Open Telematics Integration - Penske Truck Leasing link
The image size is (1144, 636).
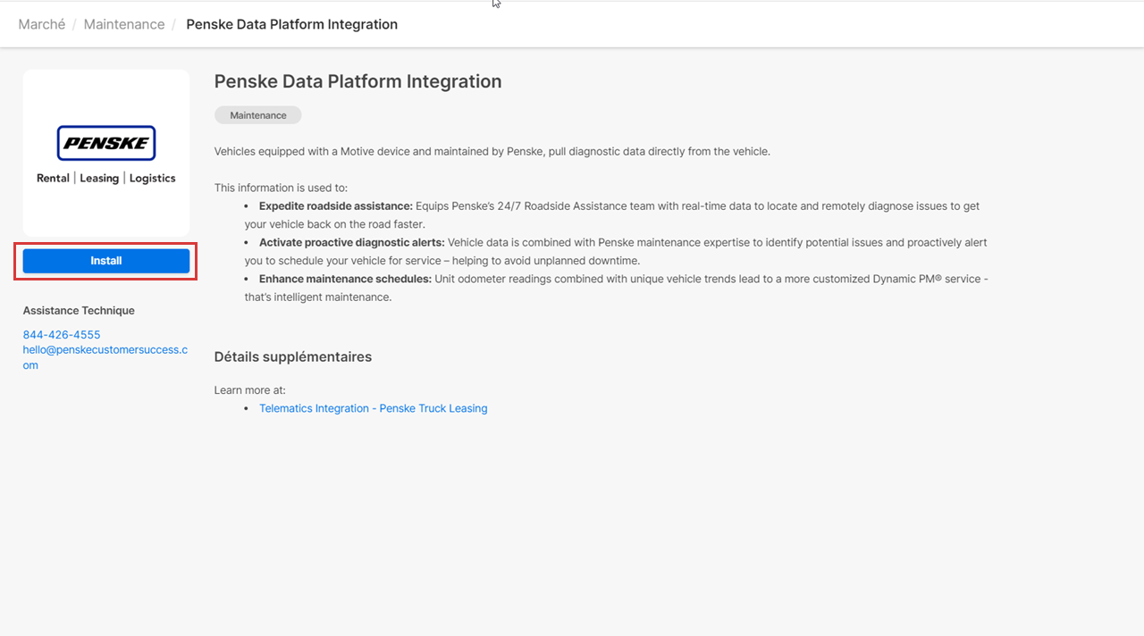374,408
